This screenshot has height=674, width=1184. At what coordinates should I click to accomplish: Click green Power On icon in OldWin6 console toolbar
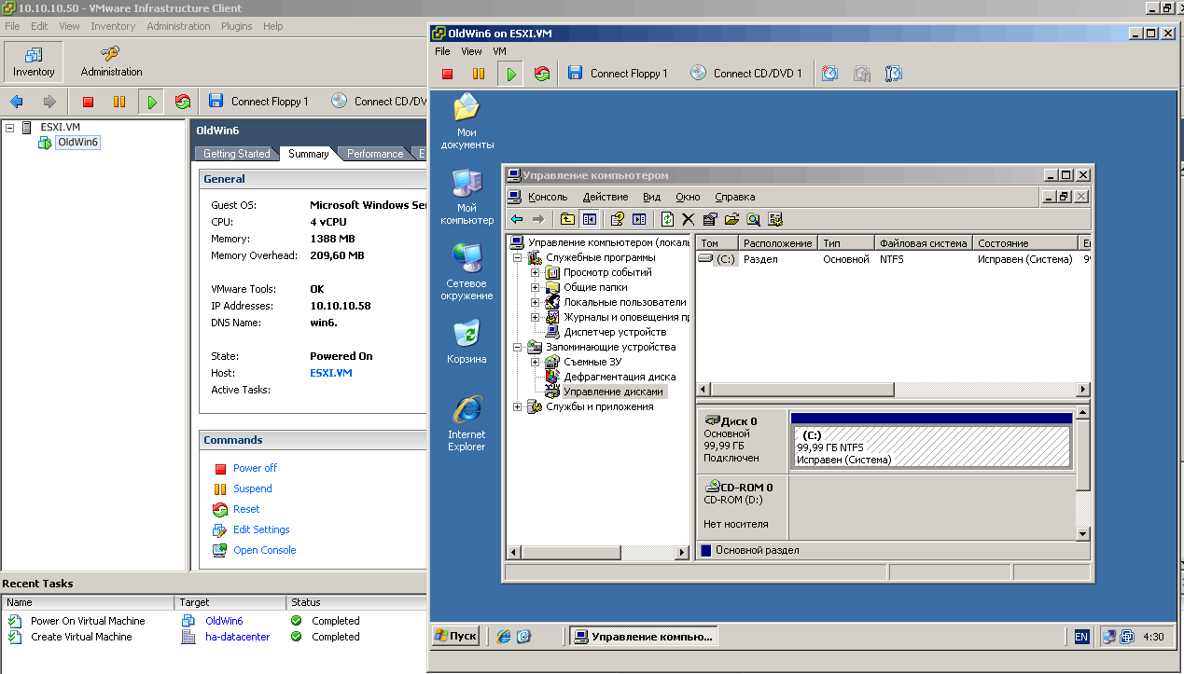point(510,74)
